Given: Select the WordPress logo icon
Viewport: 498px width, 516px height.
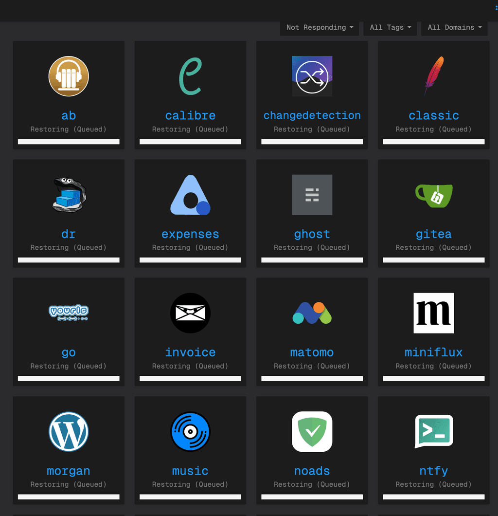Looking at the screenshot, I should [69, 432].
